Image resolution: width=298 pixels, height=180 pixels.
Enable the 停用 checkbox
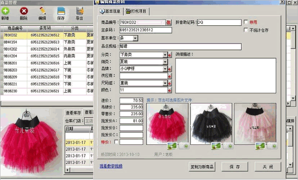click(x=246, y=22)
